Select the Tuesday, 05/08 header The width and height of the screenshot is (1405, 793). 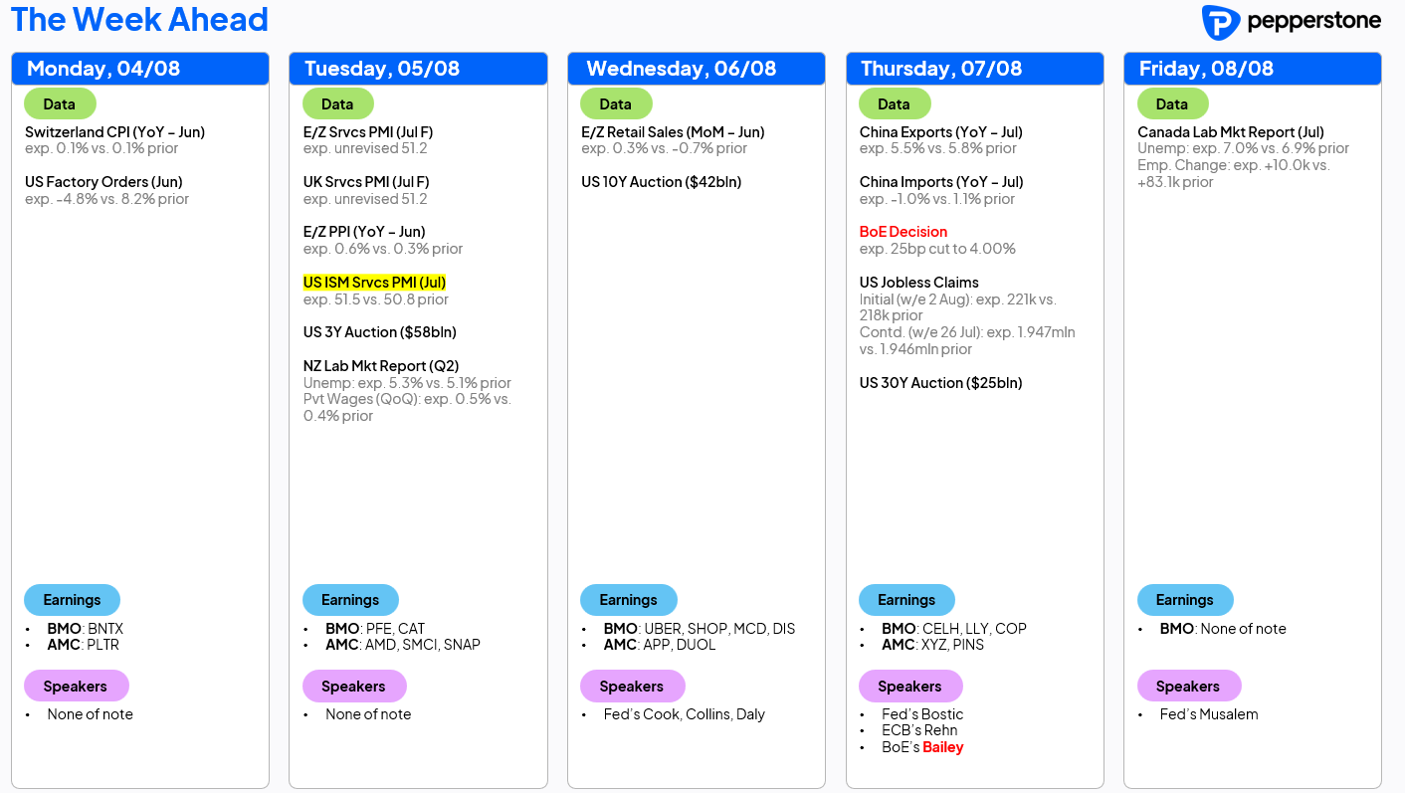(418, 69)
